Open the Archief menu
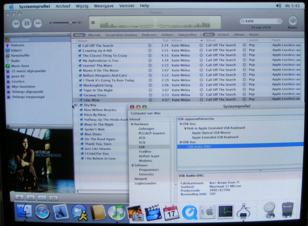 (x=63, y=6)
